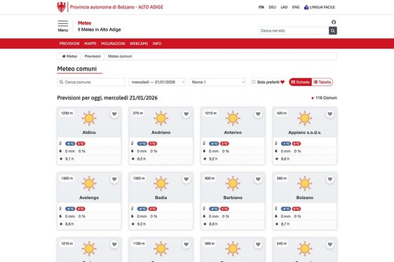
Task: Open the MAPPE menu
Action: click(x=90, y=43)
